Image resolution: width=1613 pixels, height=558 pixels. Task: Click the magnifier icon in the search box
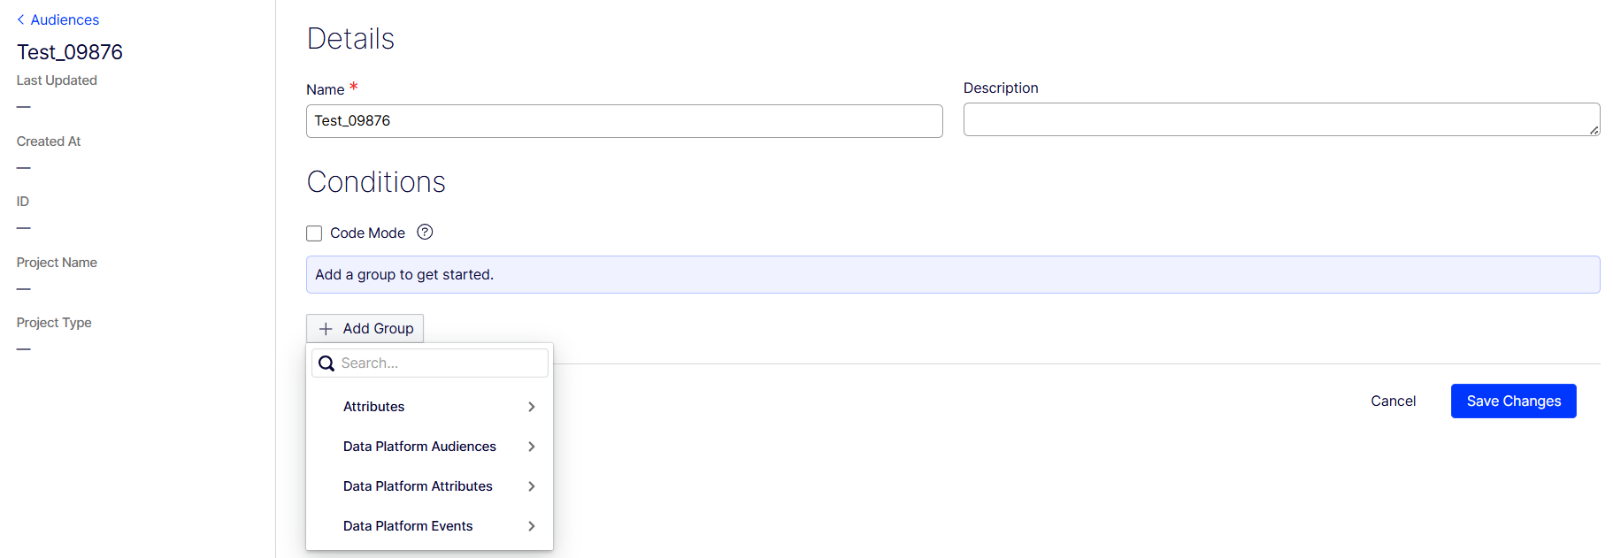pyautogui.click(x=326, y=363)
